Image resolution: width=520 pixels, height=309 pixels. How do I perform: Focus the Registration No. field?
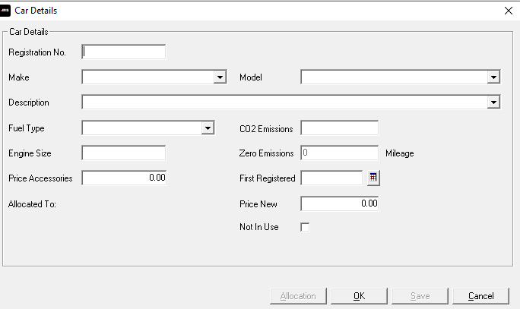(123, 52)
